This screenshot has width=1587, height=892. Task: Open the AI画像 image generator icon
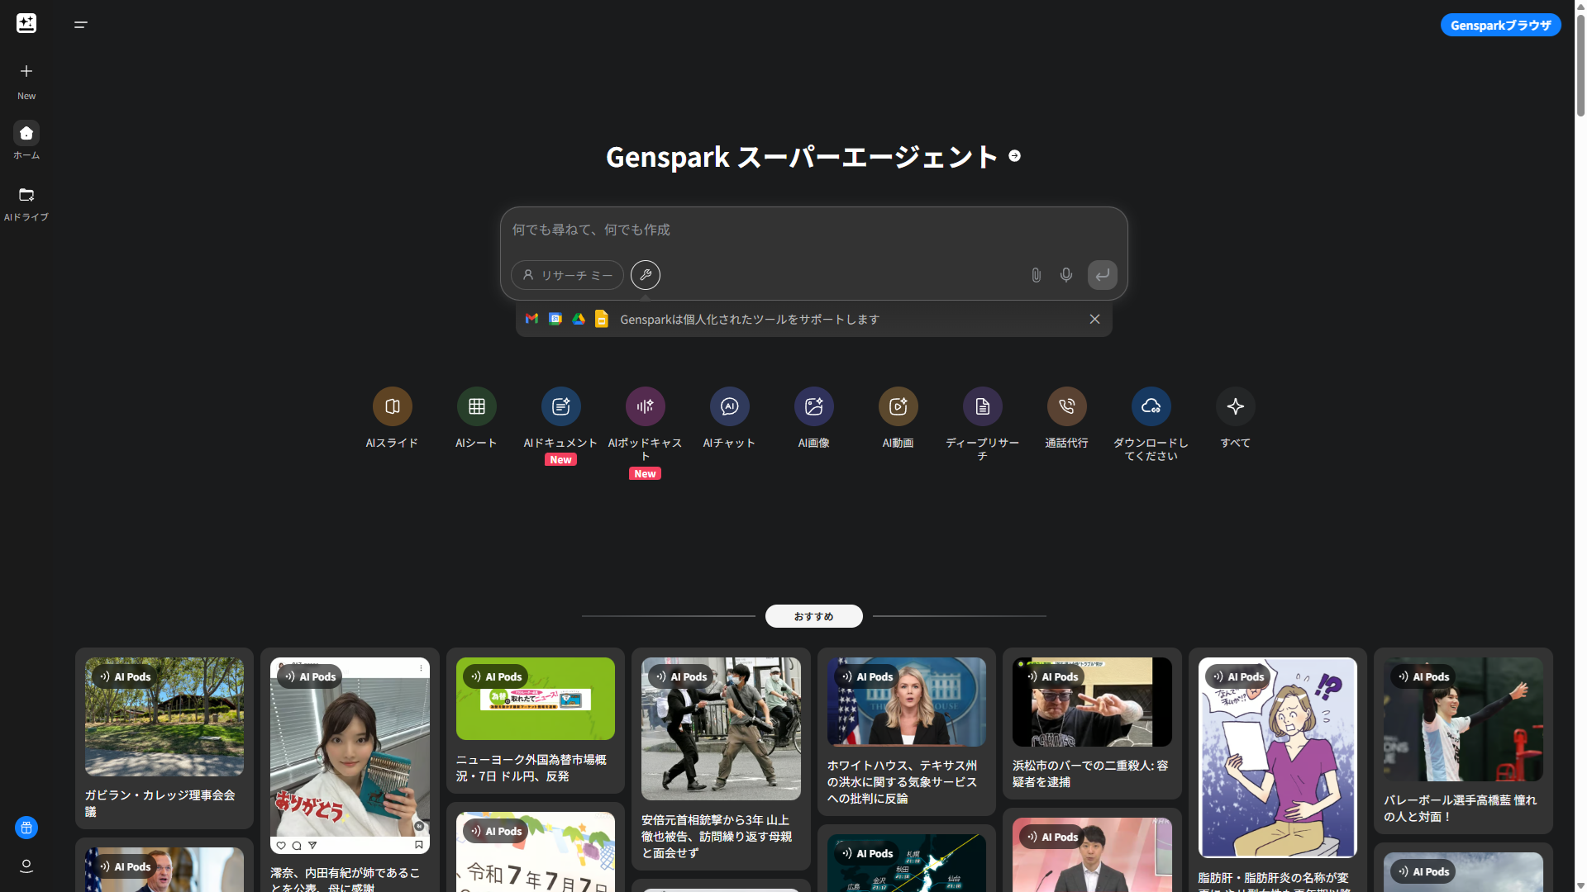tap(813, 406)
